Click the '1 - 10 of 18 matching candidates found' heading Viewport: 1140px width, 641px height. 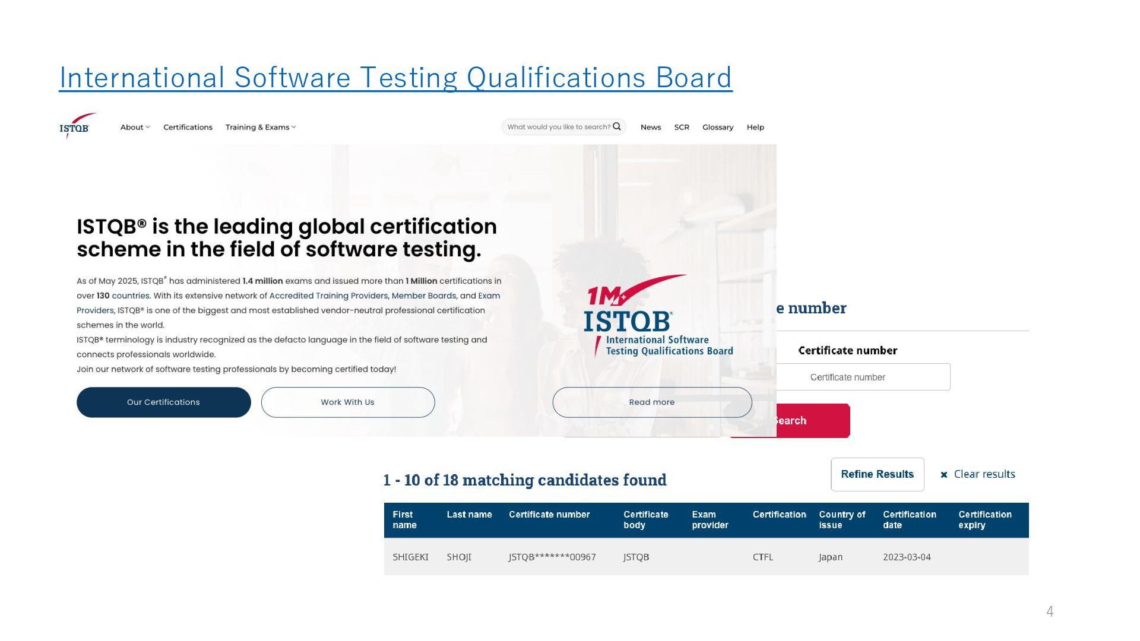tap(525, 480)
